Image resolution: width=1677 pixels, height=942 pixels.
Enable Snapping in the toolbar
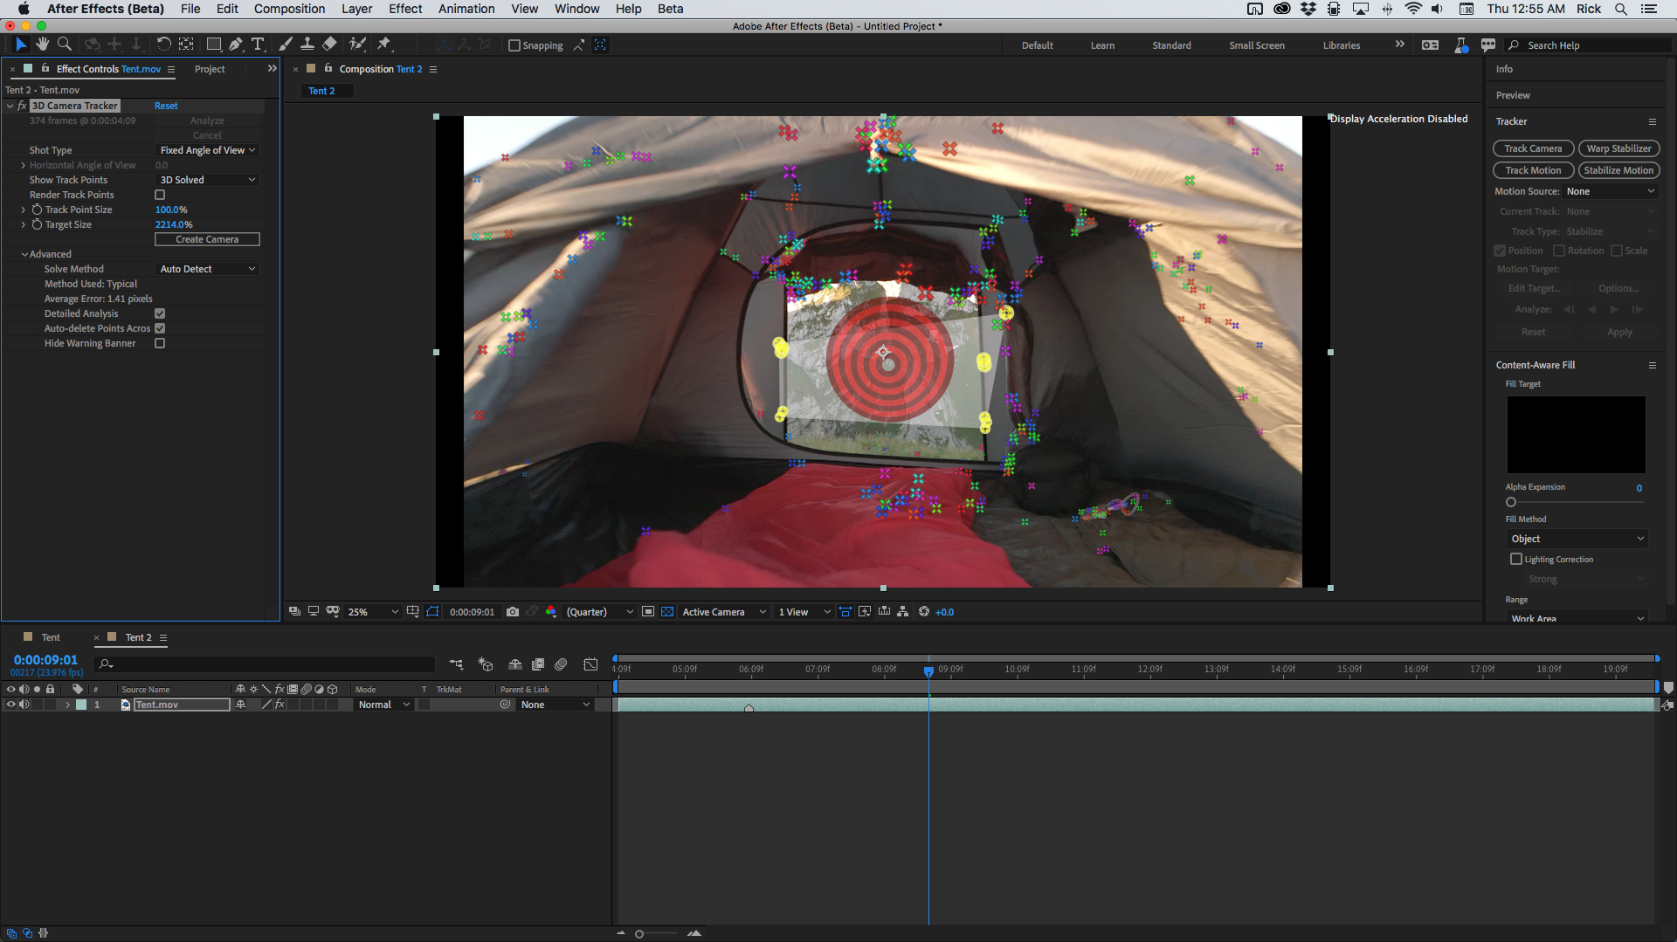514,45
